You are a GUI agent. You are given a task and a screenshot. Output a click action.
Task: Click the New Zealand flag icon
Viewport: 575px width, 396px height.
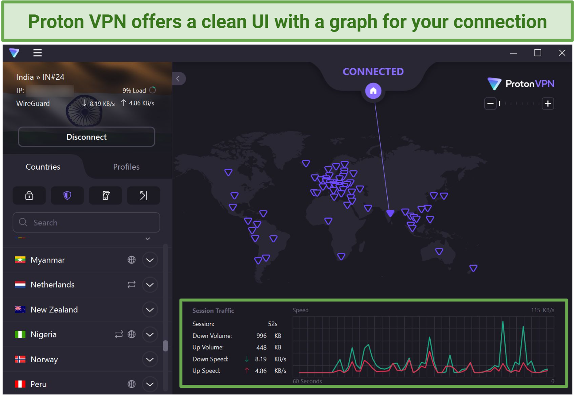[x=20, y=310]
